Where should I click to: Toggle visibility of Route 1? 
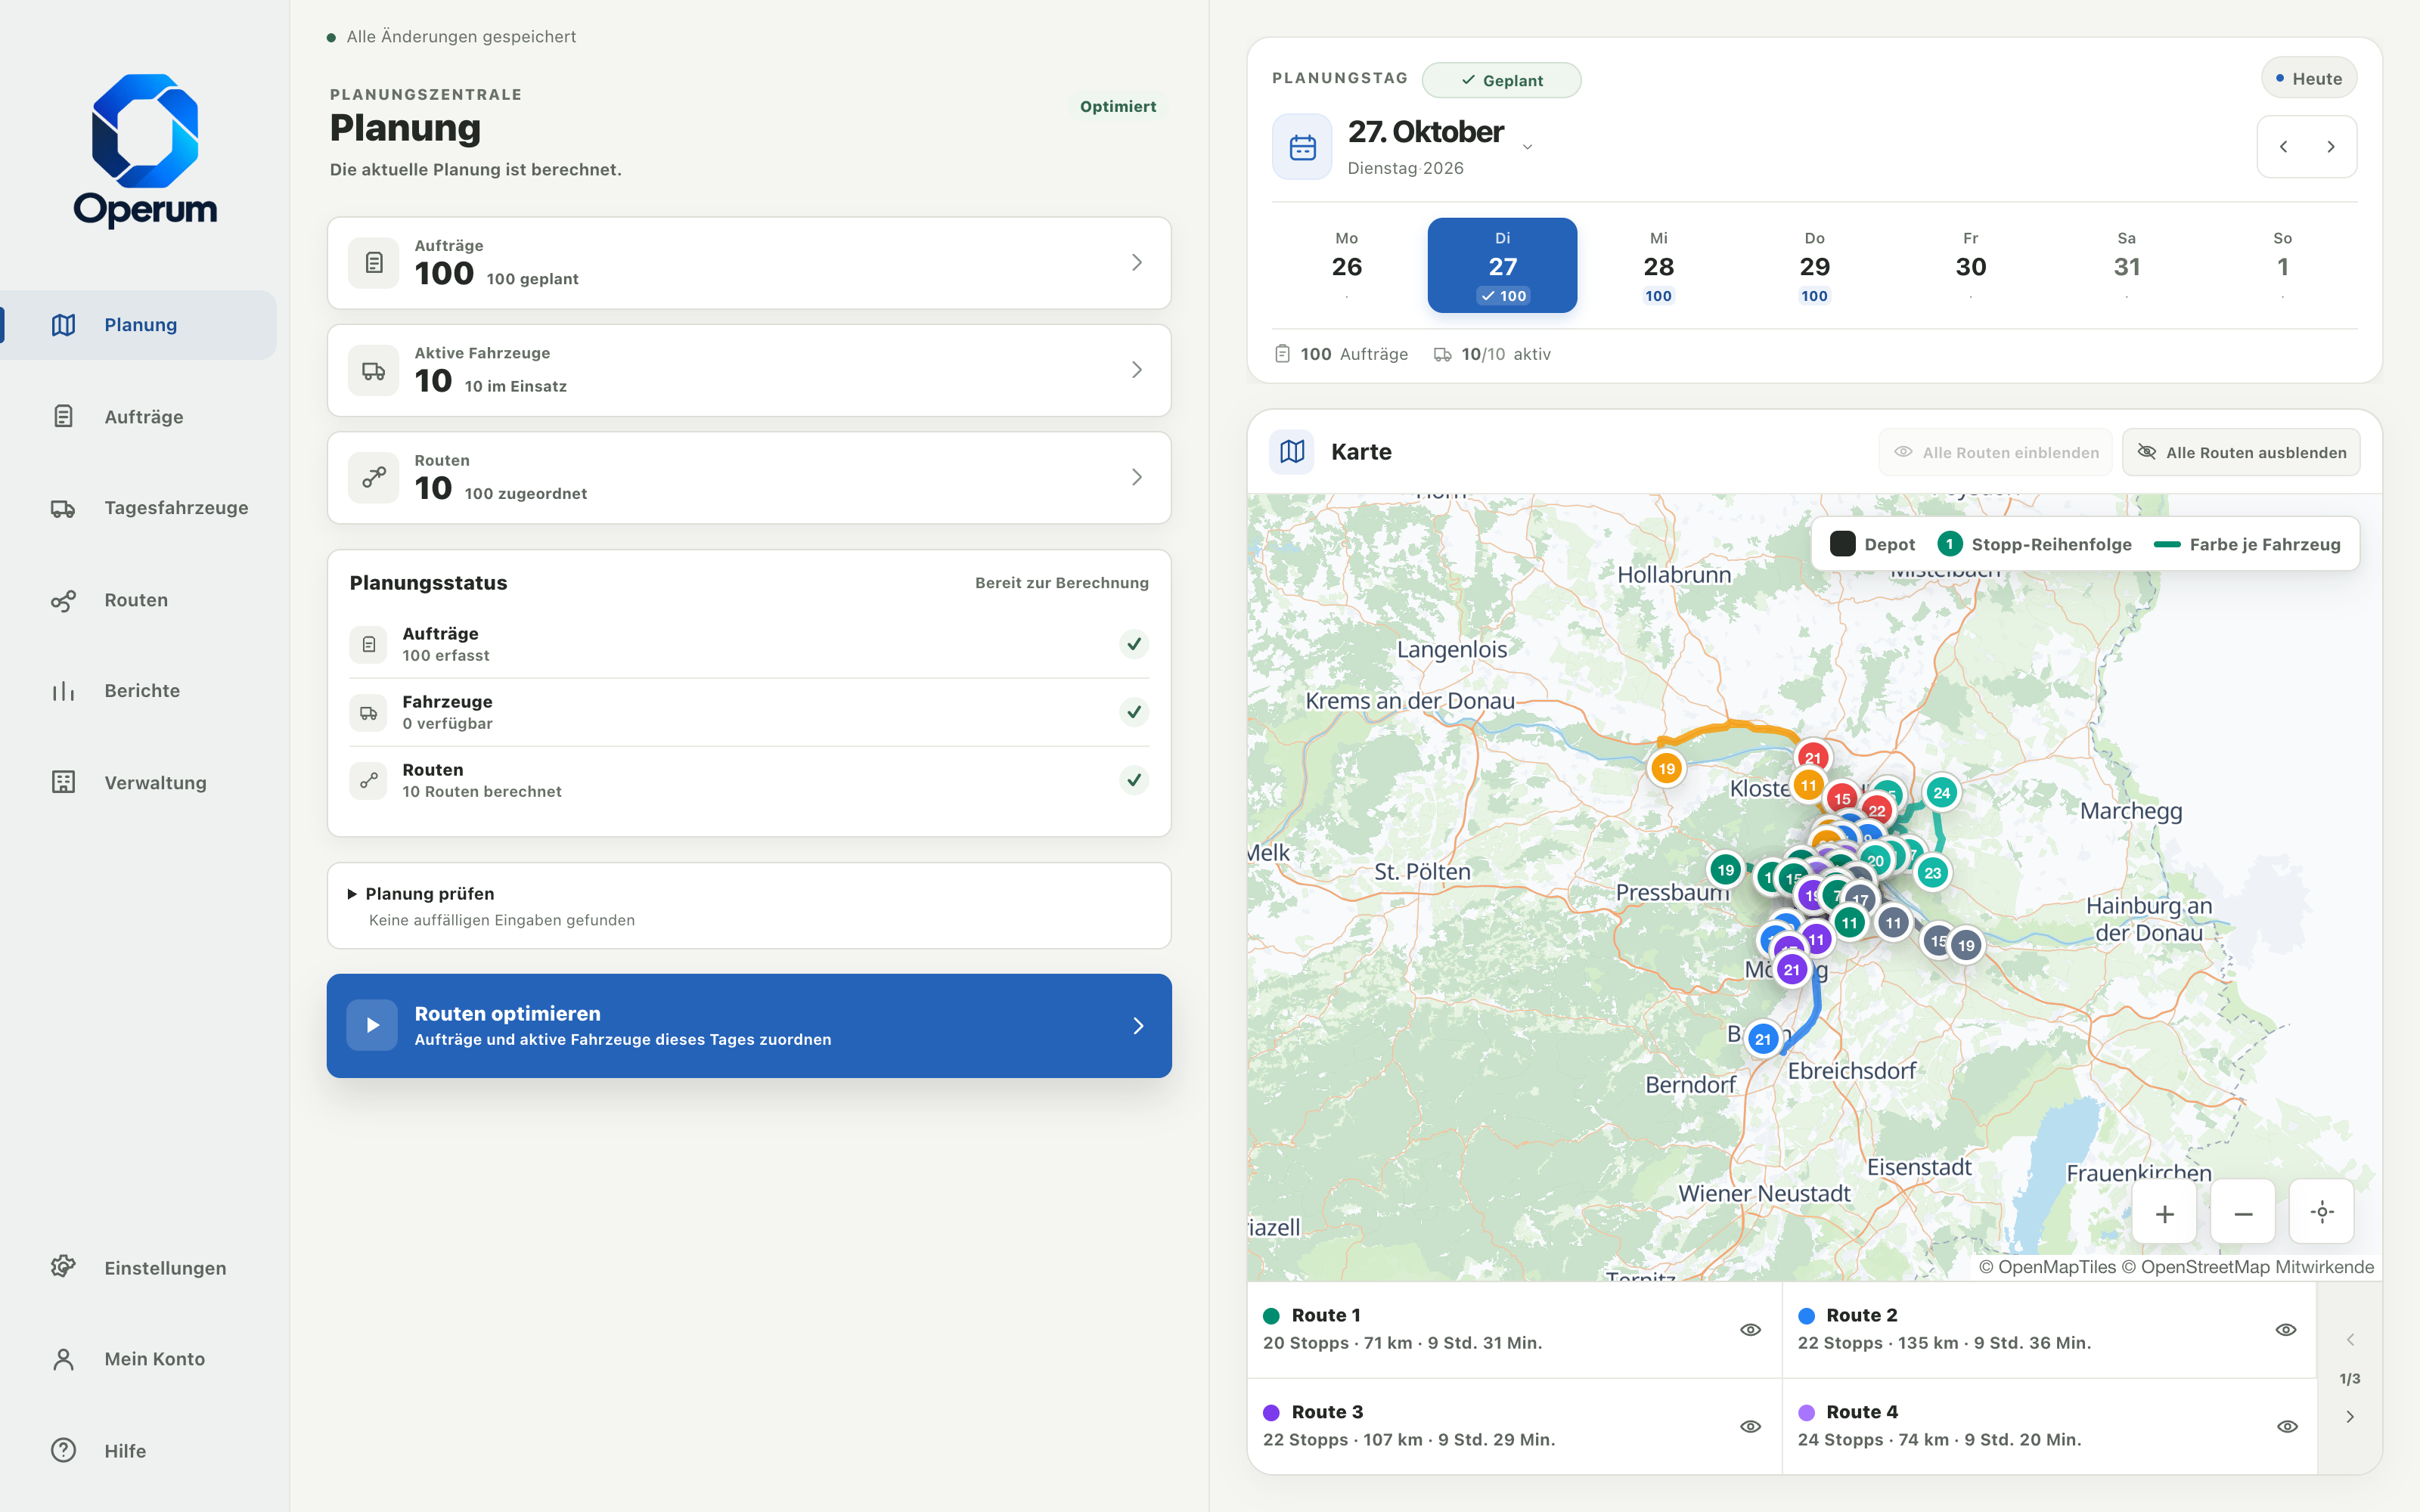click(x=1750, y=1330)
